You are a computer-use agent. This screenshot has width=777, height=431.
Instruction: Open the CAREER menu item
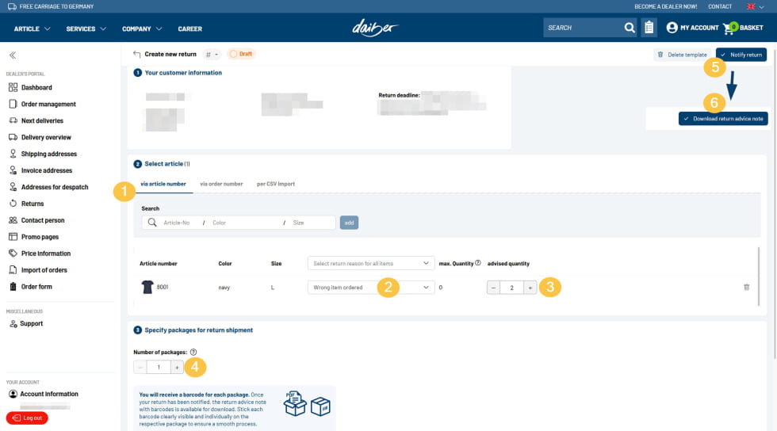click(x=189, y=29)
